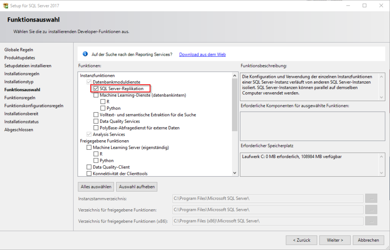Select Installationstyp step in sidebar
Image resolution: width=390 pixels, height=250 pixels.
tap(19, 82)
